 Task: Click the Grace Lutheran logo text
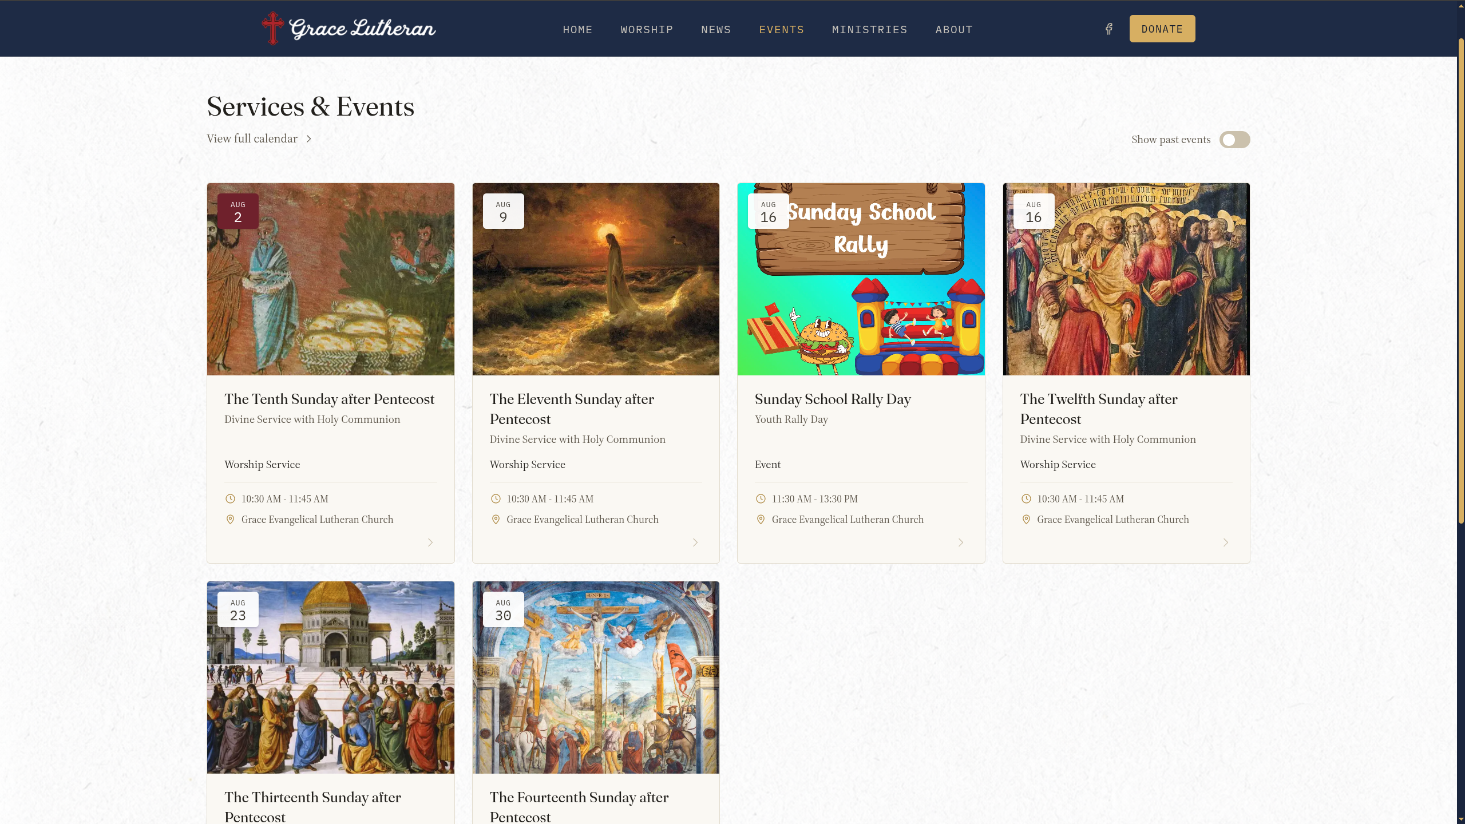pos(362,29)
